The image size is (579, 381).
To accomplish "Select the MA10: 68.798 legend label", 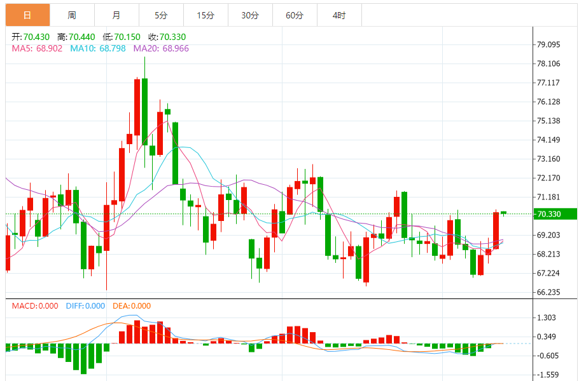I will tap(98, 48).
